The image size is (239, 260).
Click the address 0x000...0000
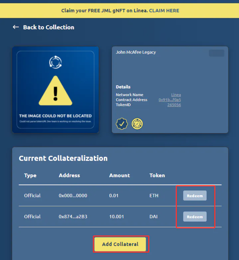(73, 196)
